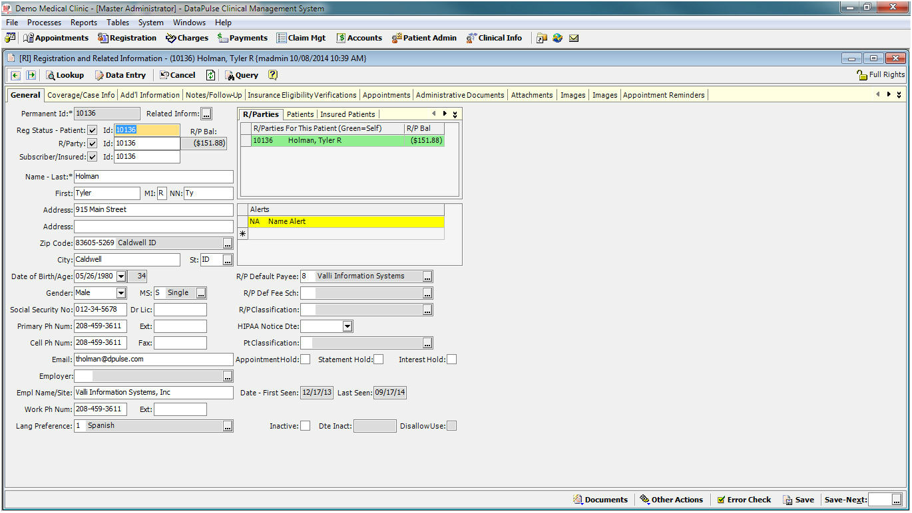Click the Save button

(798, 500)
